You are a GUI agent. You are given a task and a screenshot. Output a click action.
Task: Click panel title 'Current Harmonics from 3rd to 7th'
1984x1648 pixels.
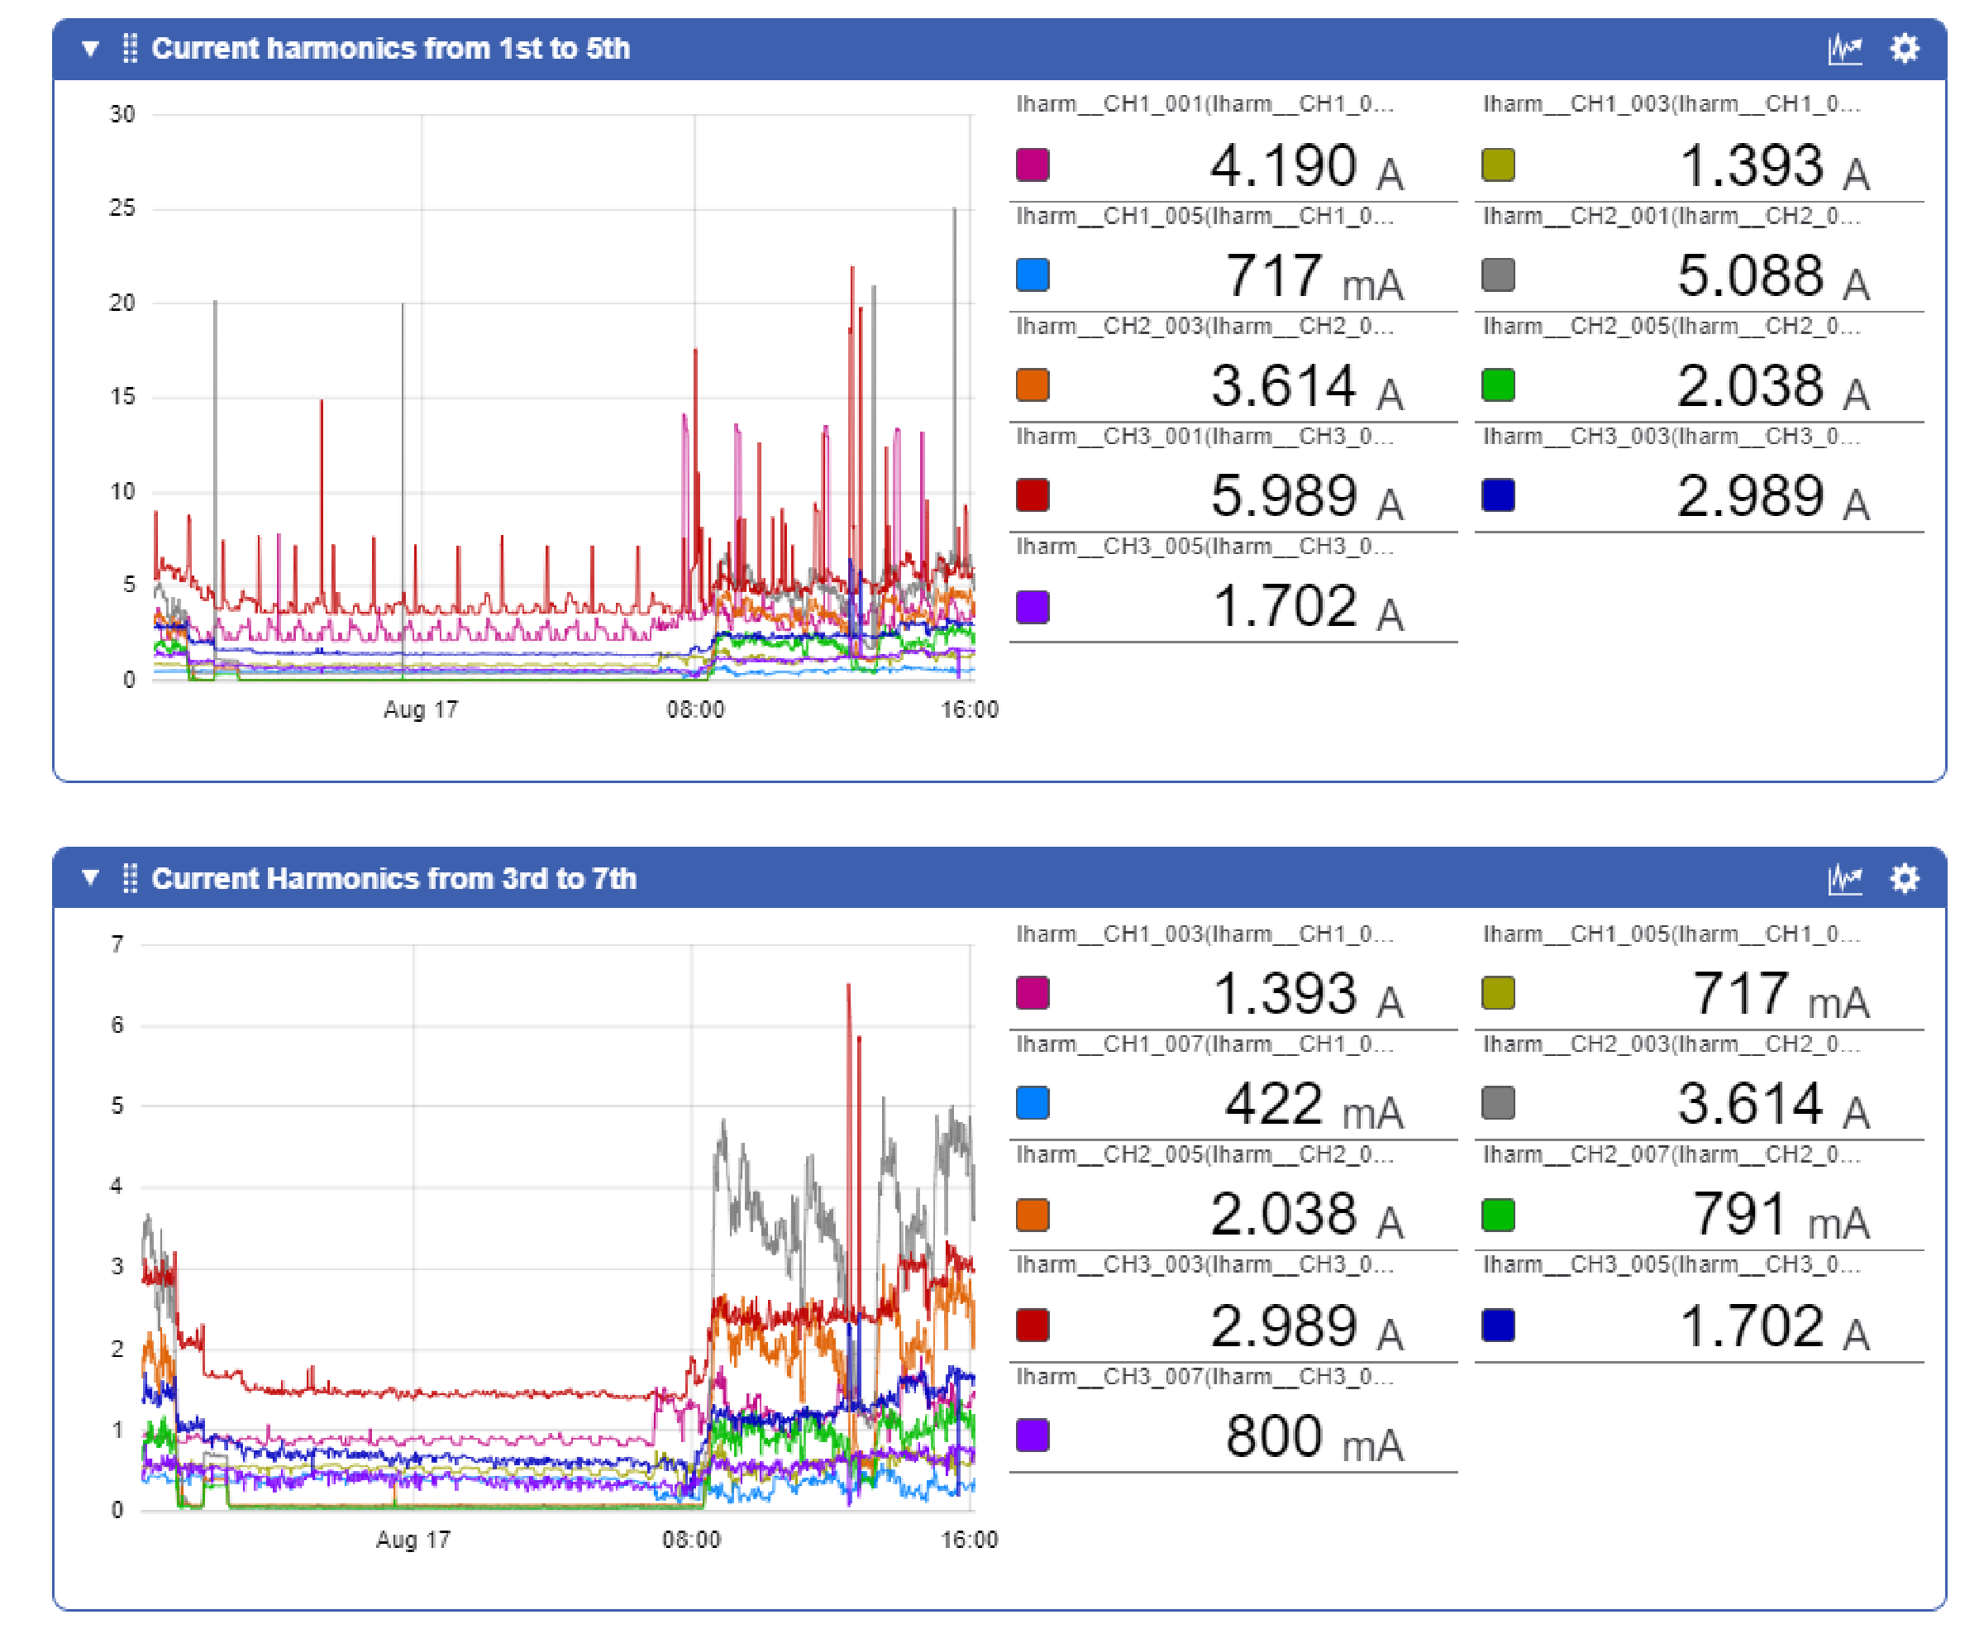point(394,878)
